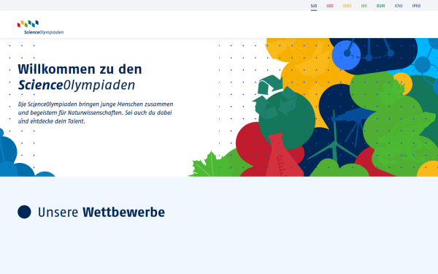The image size is (438, 274).
Task: Click the 'Unsere Wettbewerbe' section heading
Action: pos(101,212)
